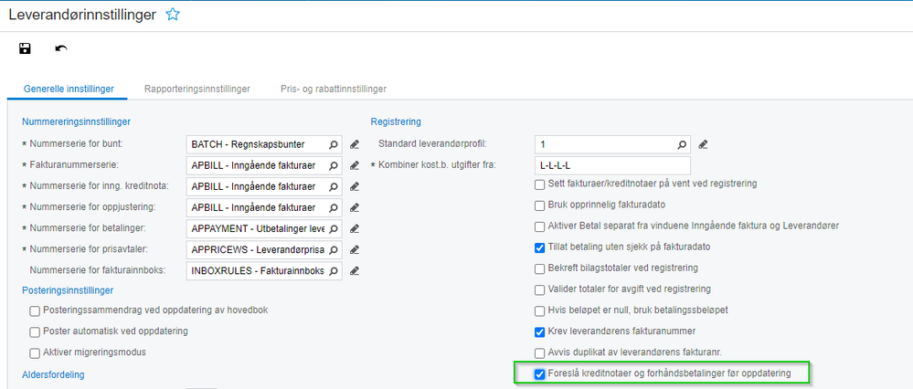Toggle Foreslå kreditnotaer og forhåndsbetalinger checkbox
The image size is (913, 389).
click(539, 373)
